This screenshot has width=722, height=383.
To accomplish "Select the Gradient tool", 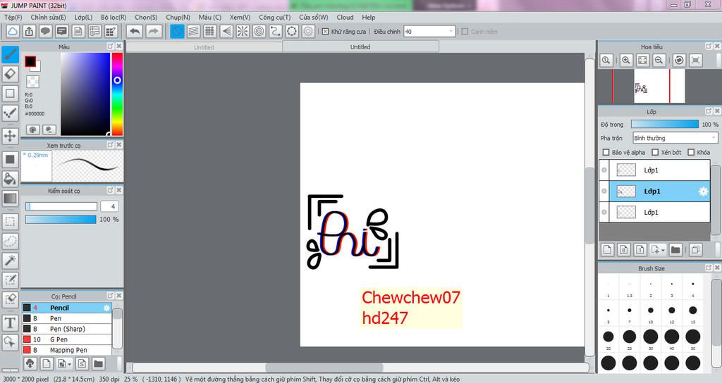I will [10, 199].
